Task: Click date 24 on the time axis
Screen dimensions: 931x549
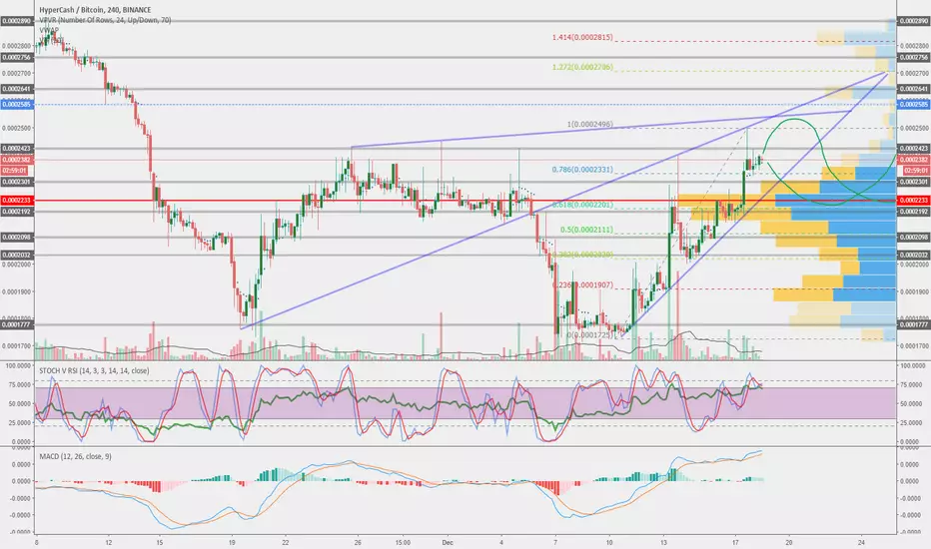Action: [x=861, y=542]
